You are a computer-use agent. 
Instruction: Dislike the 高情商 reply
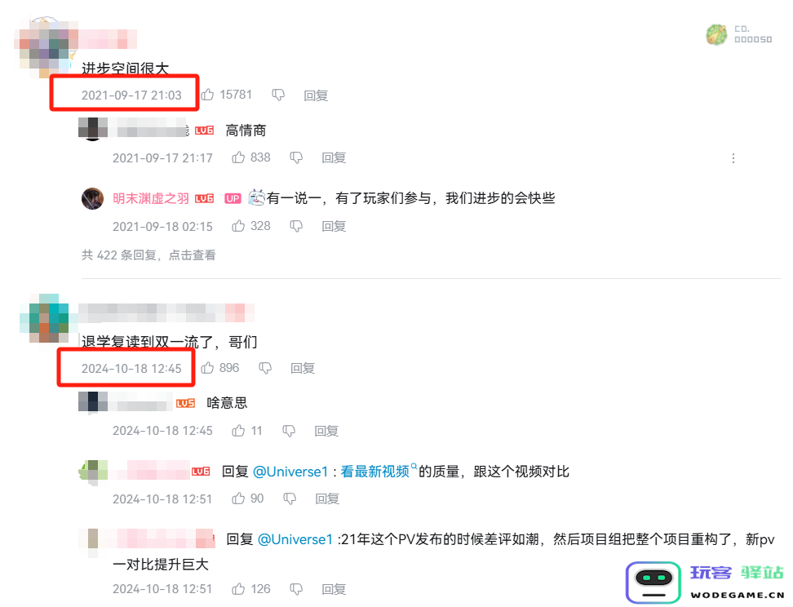point(296,157)
